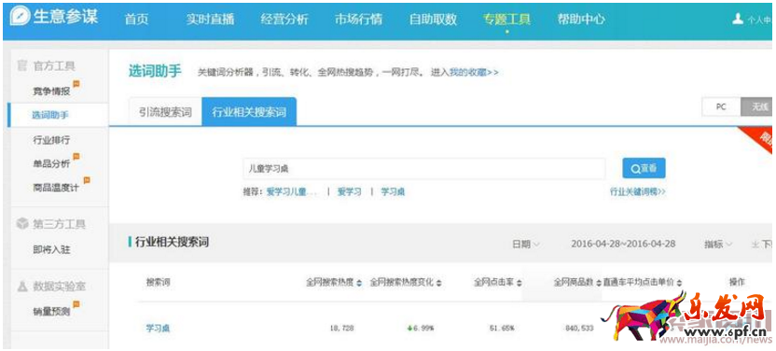This screenshot has height=351, width=776.
Task: Open 市场行情 in top navigation
Action: click(x=358, y=20)
